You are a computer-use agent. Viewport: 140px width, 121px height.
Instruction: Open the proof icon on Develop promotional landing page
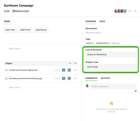click(63, 78)
